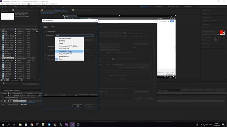Viewport: 227px width, 127px height.
Task: Collapse second render queue item triangle
Action: pos(1,101)
